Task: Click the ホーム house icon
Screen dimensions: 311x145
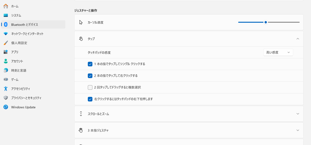Action: click(x=6, y=6)
